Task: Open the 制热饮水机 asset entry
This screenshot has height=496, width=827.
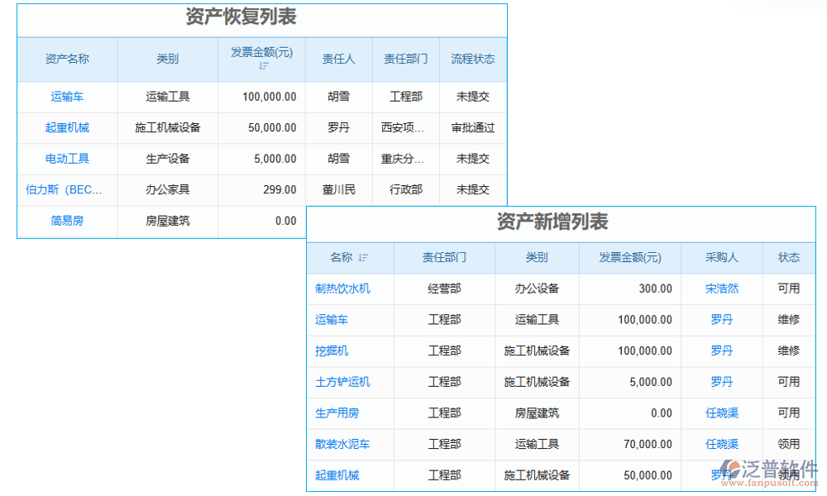Action: [x=342, y=289]
